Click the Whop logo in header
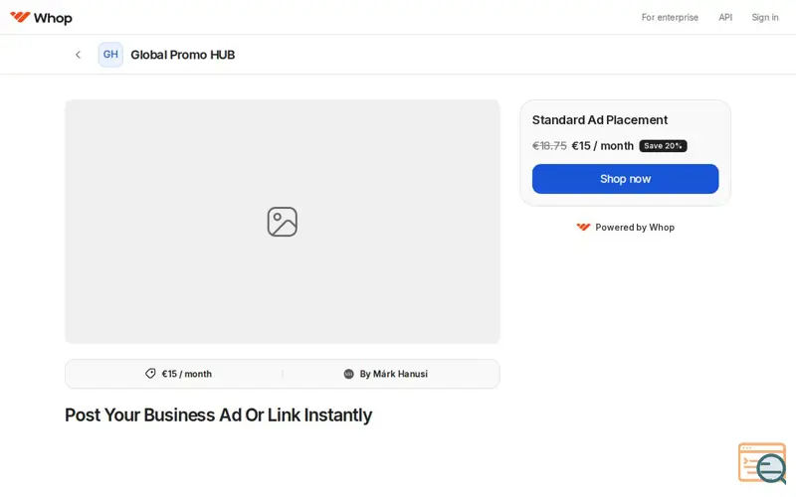 pos(41,18)
